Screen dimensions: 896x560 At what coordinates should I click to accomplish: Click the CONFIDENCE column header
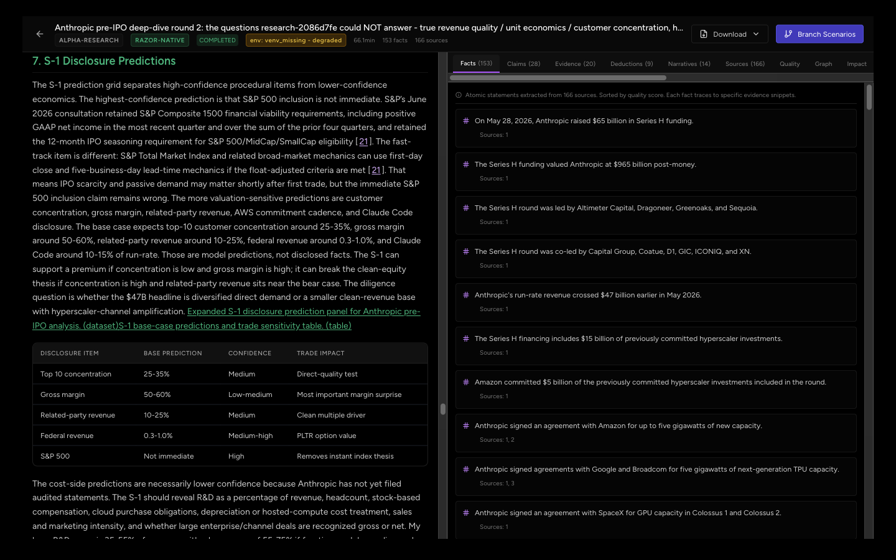pos(250,353)
